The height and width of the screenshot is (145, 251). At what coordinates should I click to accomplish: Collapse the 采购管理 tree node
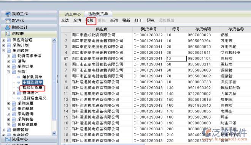click(x=3, y=51)
